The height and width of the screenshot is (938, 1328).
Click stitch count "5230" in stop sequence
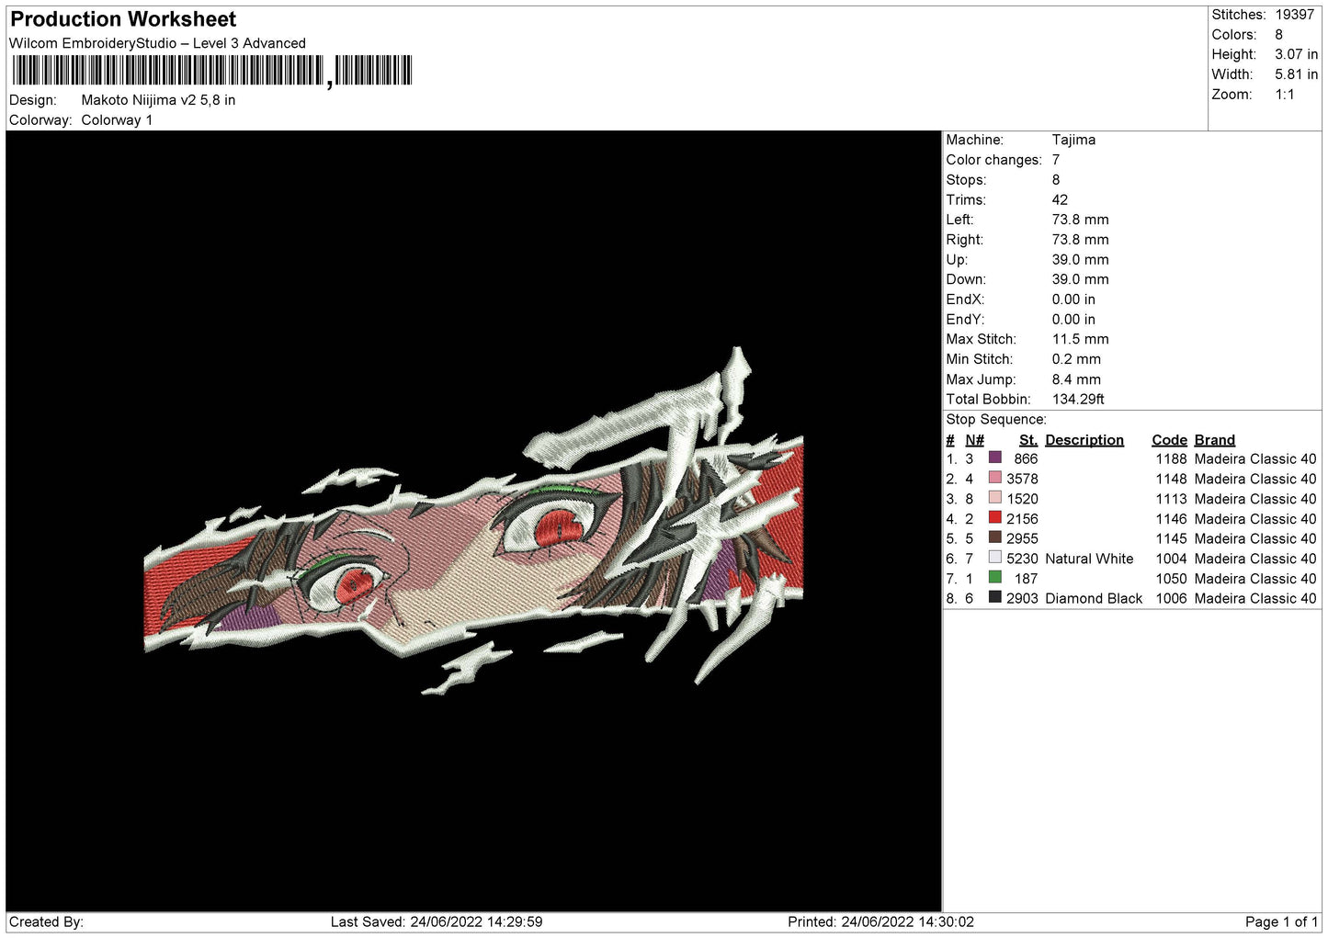coord(1022,559)
